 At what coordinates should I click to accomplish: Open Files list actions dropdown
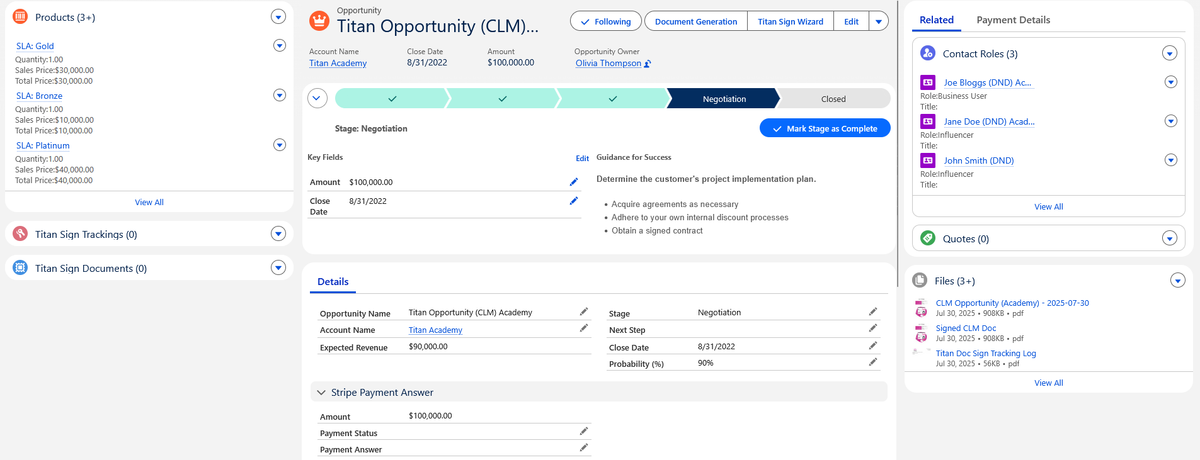(x=1178, y=281)
